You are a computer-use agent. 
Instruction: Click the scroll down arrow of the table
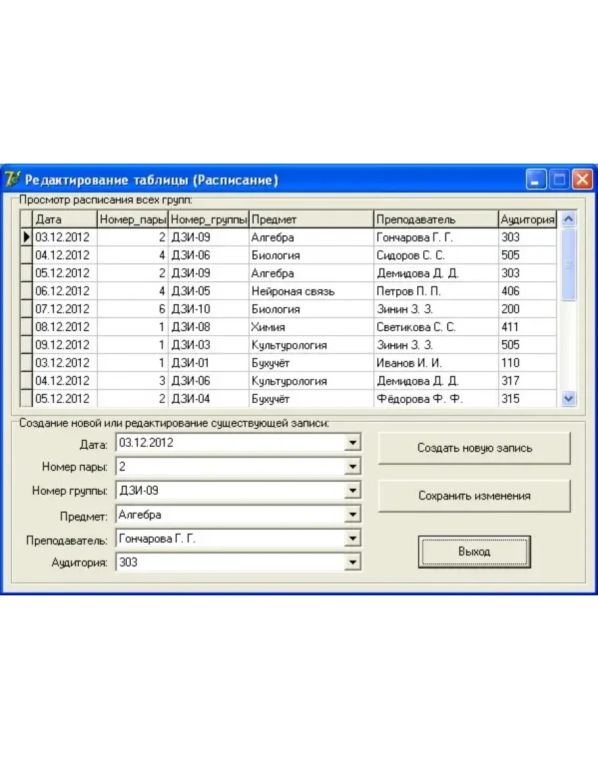569,398
